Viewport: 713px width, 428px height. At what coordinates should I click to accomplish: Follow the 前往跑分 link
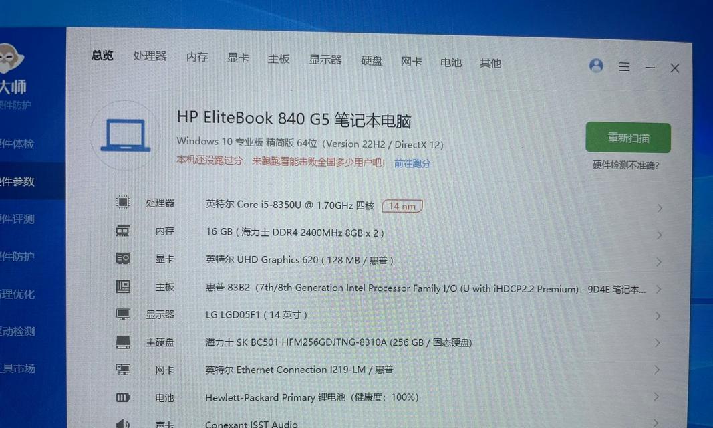pos(412,163)
